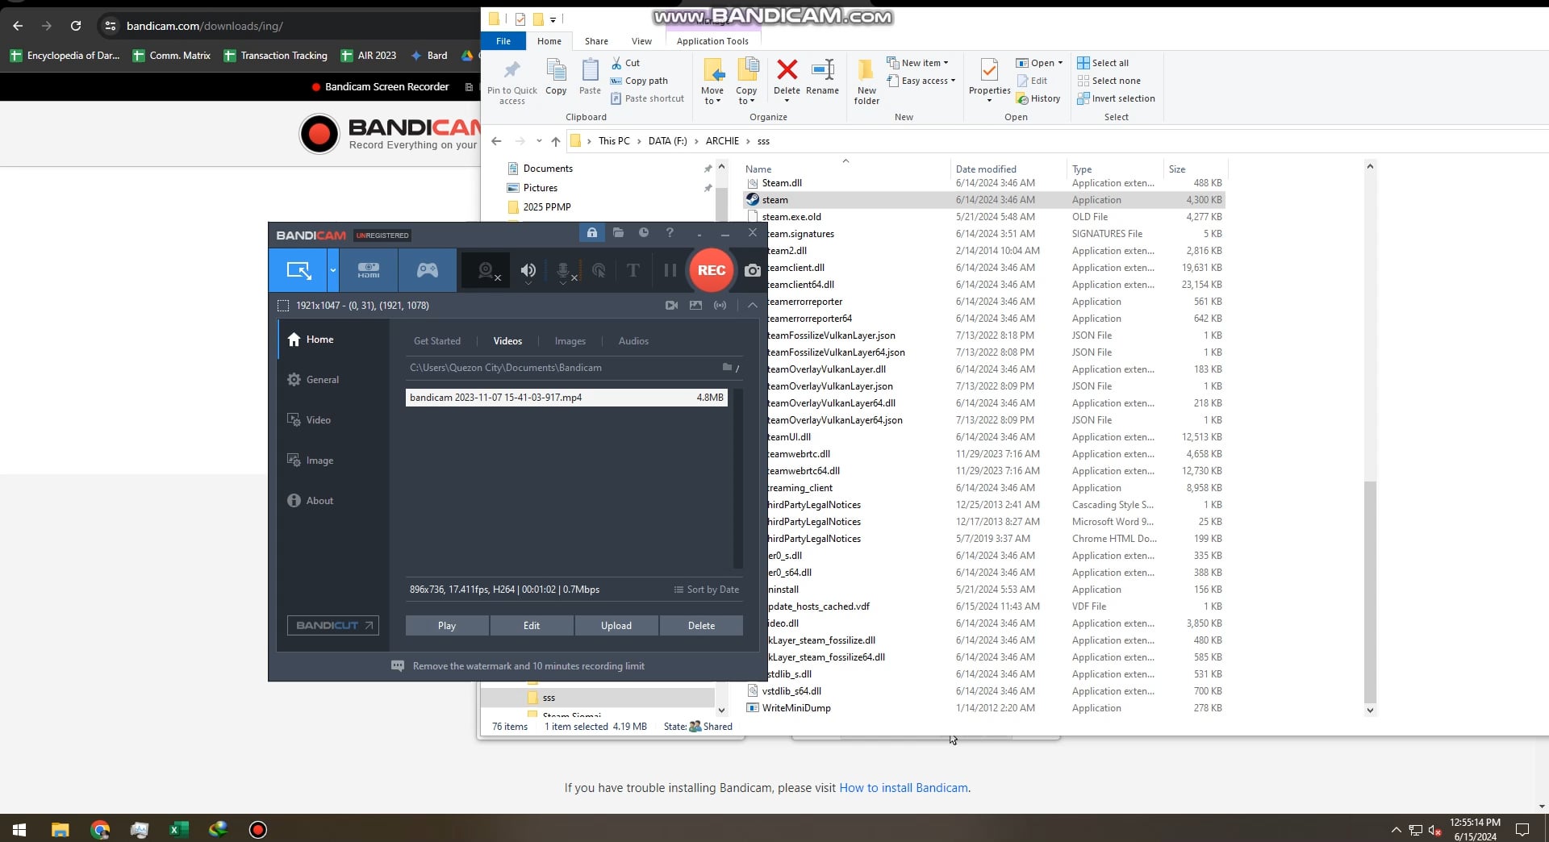The image size is (1549, 842).
Task: Take a screenshot with camera icon
Action: pos(752,270)
